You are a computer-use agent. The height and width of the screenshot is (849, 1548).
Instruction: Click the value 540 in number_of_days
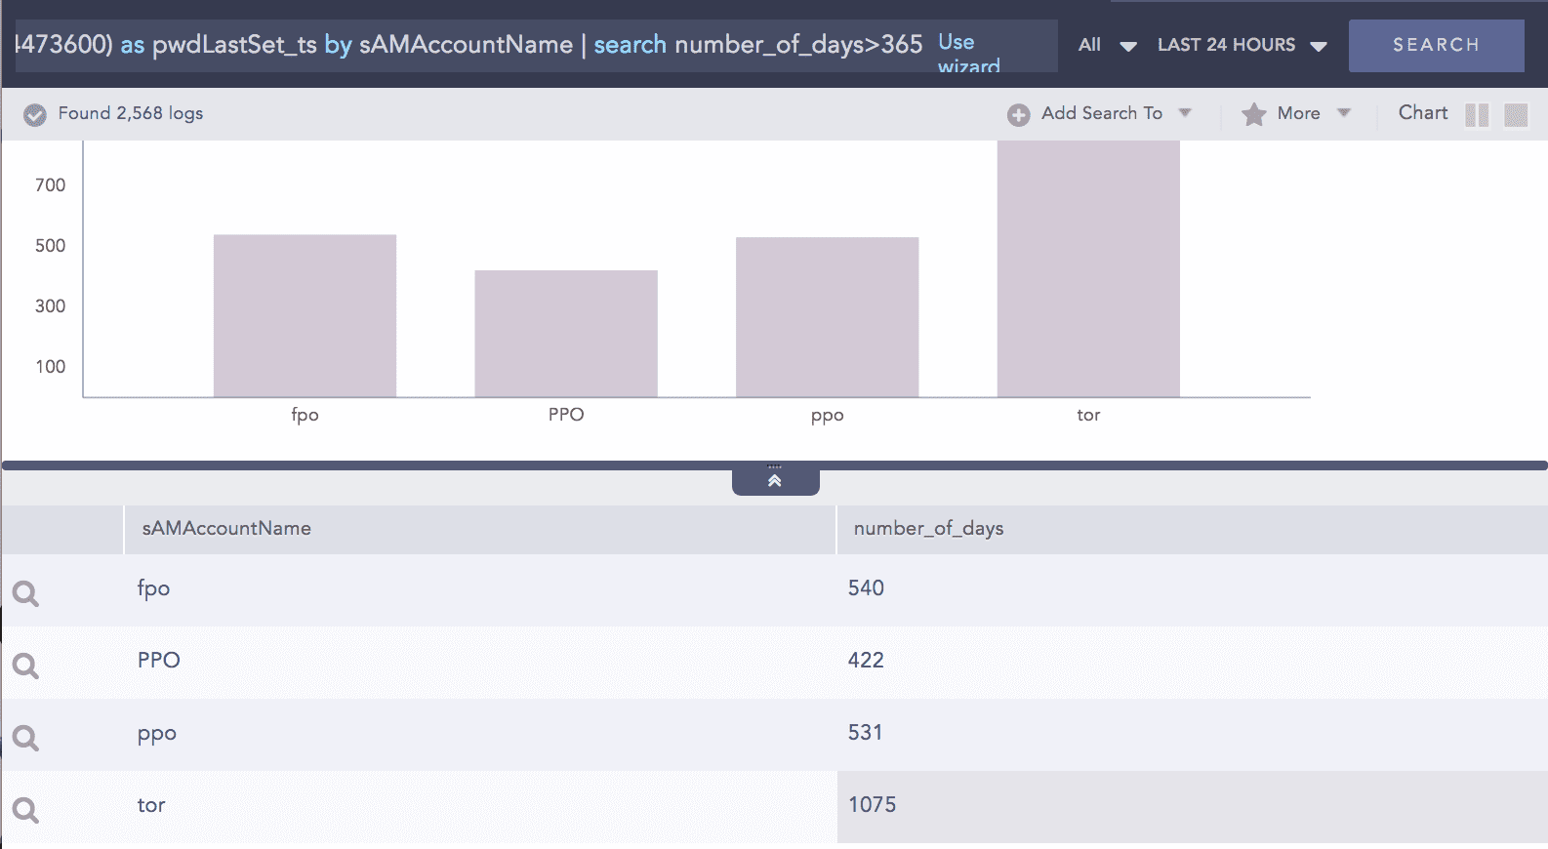(866, 588)
